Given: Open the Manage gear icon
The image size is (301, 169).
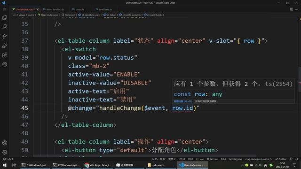Looking at the screenshot, I should click(5, 152).
